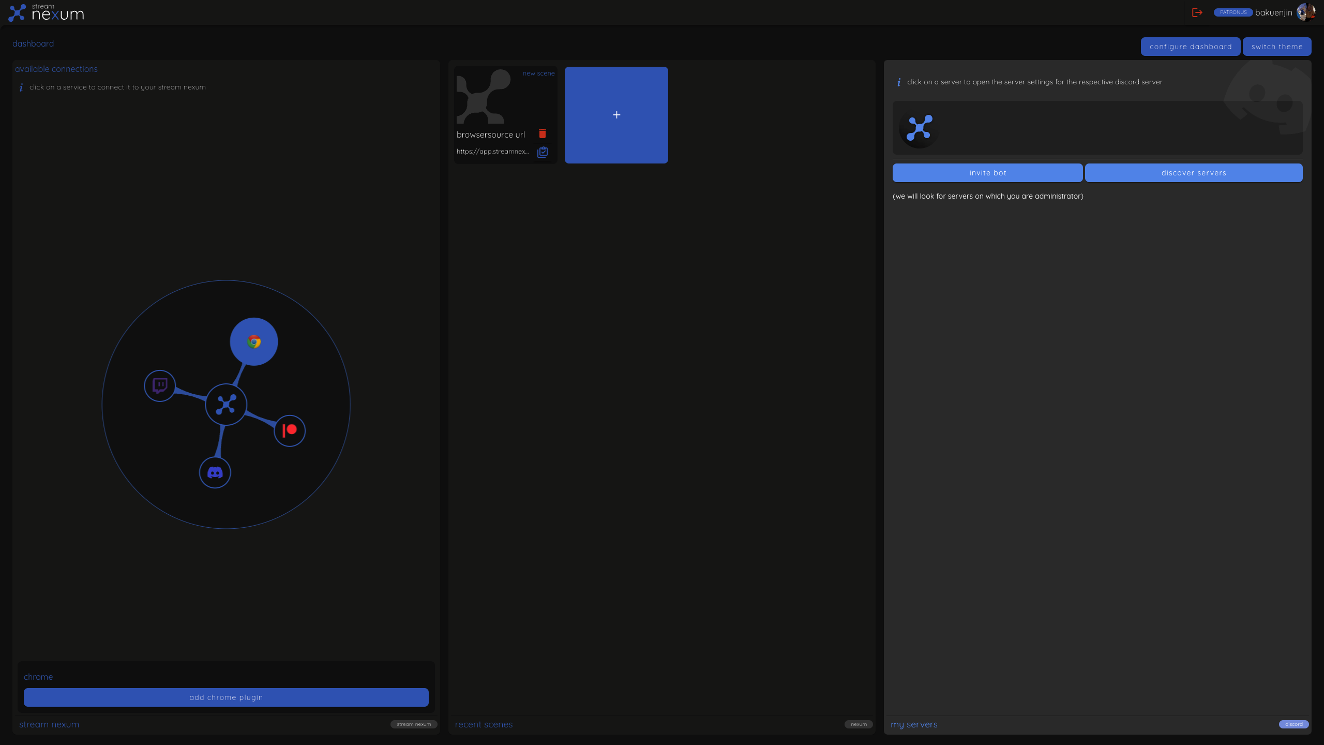Open the stream nexum logo home

click(x=47, y=12)
